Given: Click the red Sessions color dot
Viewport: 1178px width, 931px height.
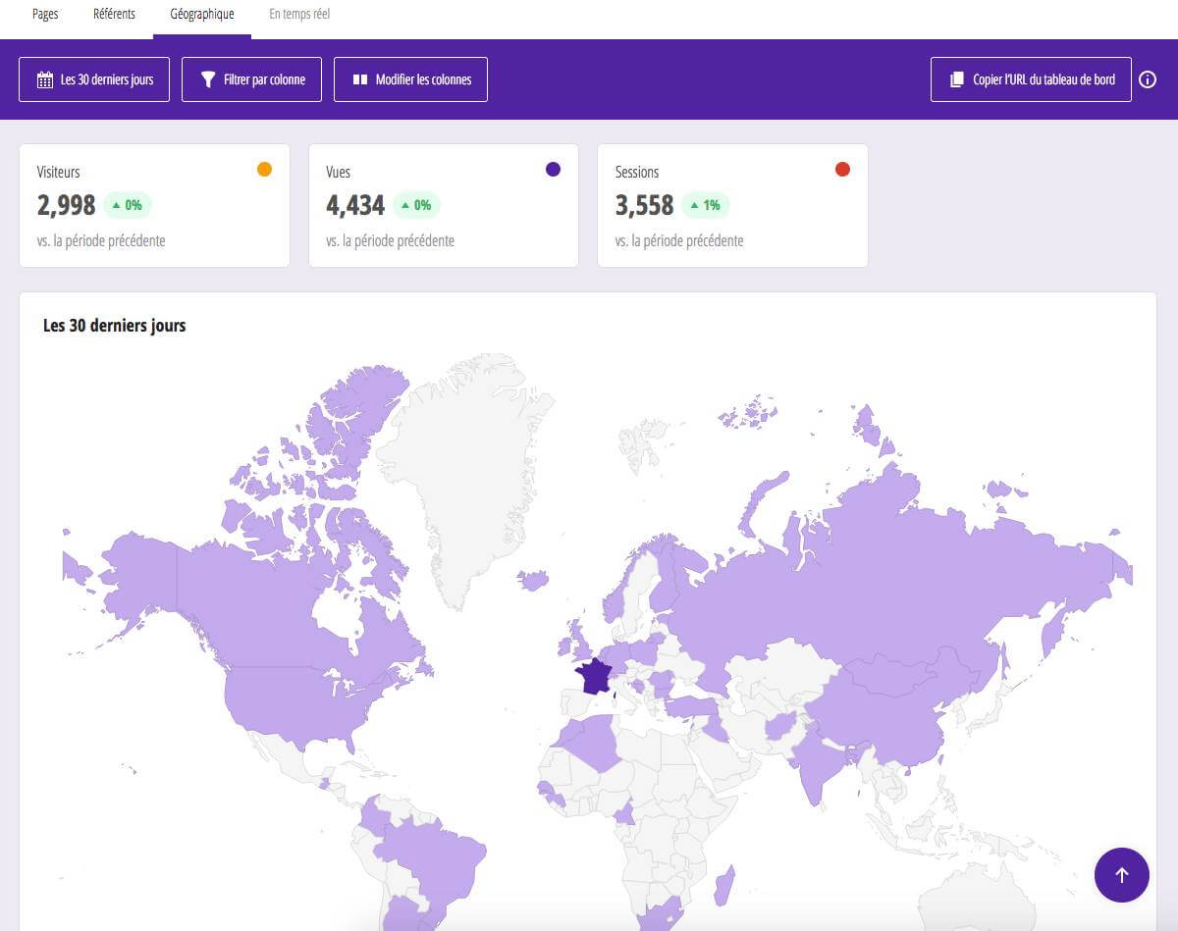Looking at the screenshot, I should (842, 170).
